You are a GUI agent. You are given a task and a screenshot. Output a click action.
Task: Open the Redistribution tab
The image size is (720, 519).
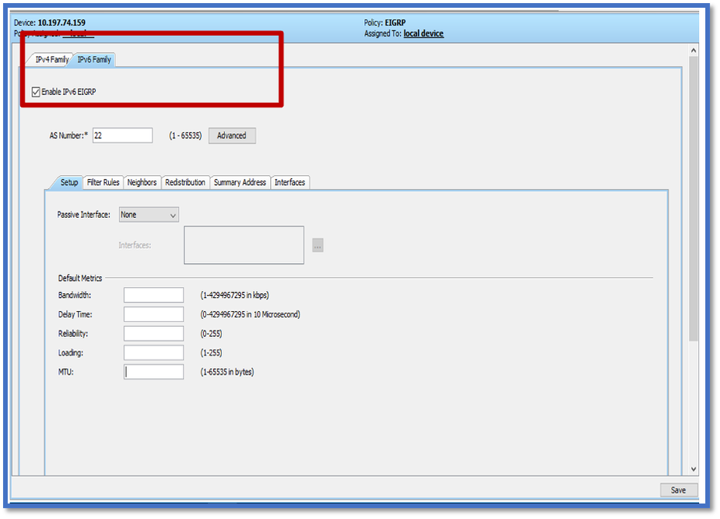185,183
